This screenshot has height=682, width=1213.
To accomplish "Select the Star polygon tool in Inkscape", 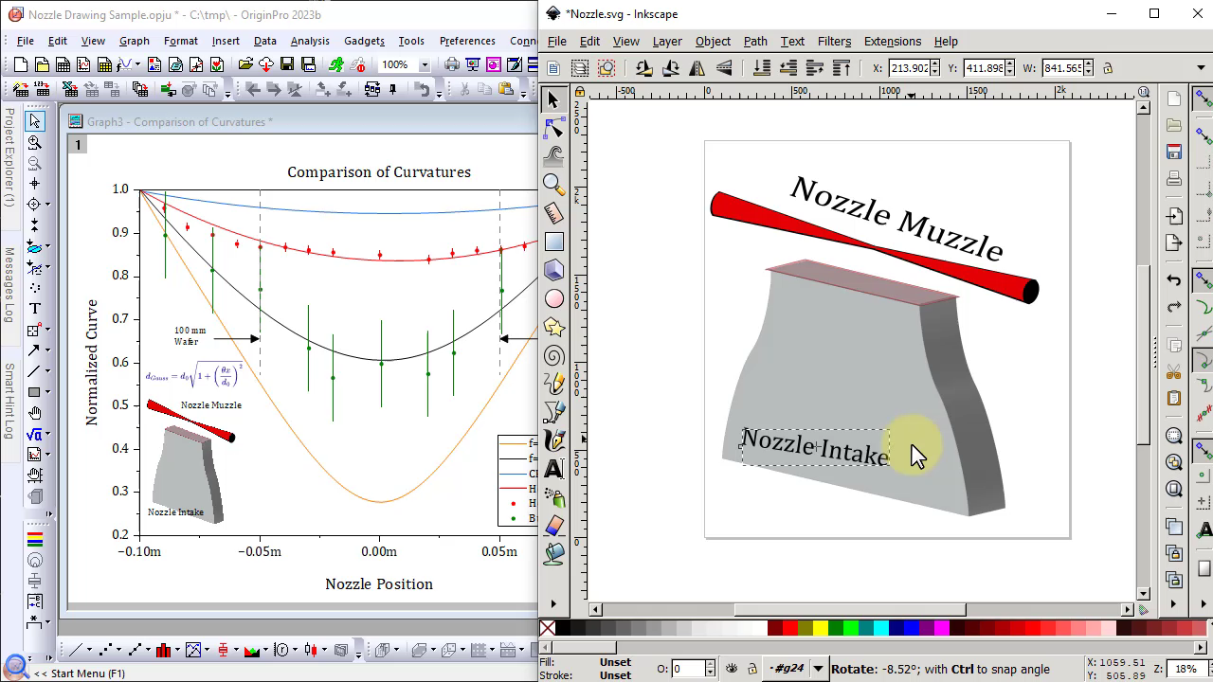I will pyautogui.click(x=554, y=328).
